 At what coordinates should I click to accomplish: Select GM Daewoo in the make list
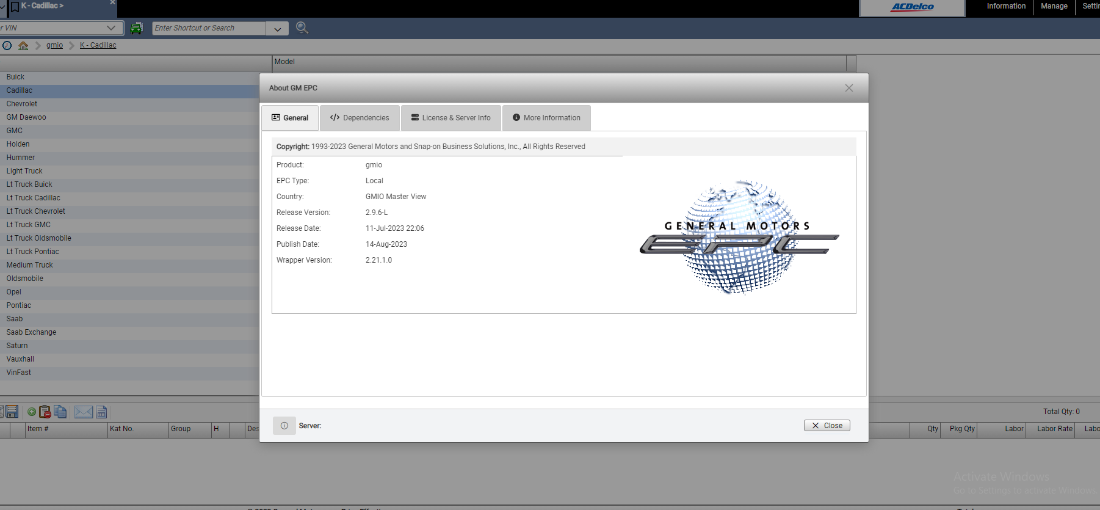(x=129, y=117)
